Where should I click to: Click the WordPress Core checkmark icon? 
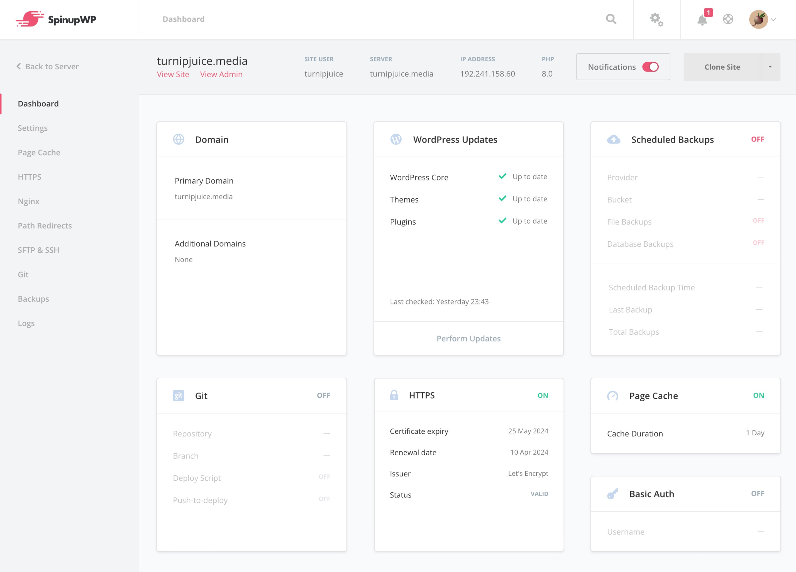tap(502, 176)
